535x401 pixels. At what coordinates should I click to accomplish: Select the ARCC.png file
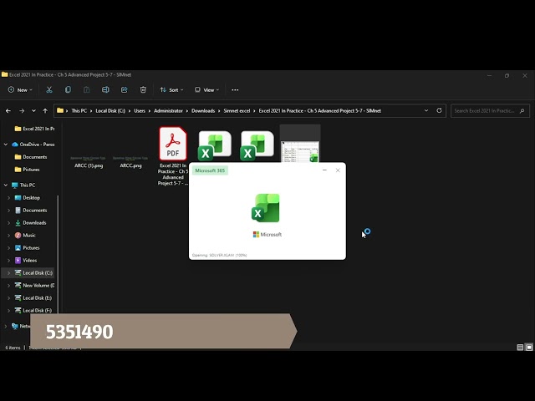(130, 162)
